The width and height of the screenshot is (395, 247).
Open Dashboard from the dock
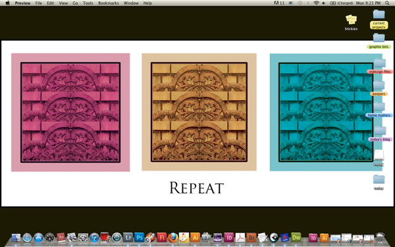coord(49,238)
